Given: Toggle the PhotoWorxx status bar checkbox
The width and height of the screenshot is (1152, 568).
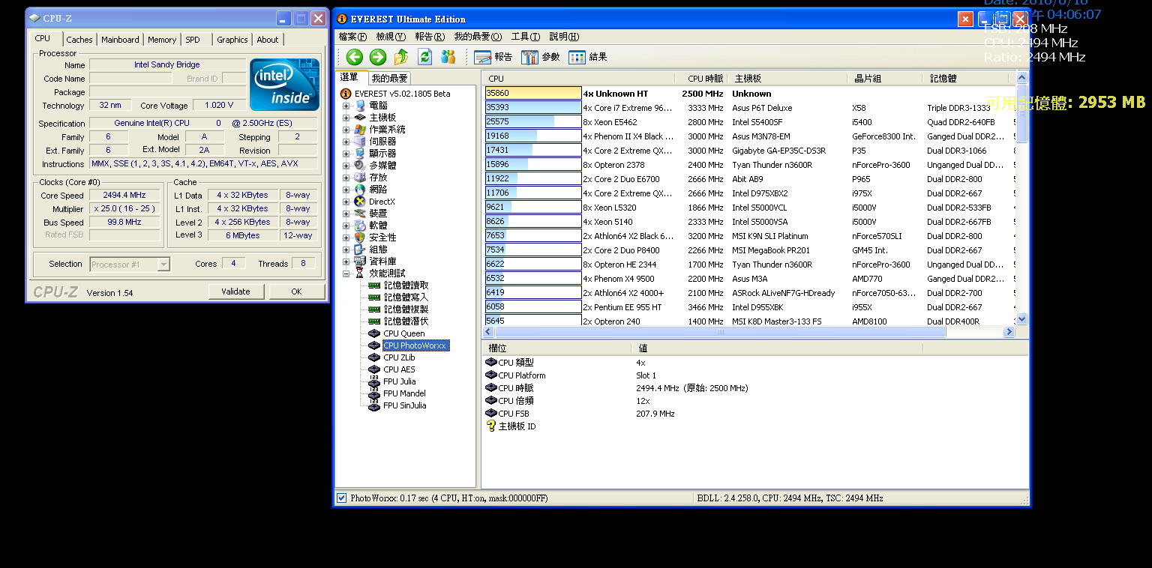Looking at the screenshot, I should coord(342,498).
